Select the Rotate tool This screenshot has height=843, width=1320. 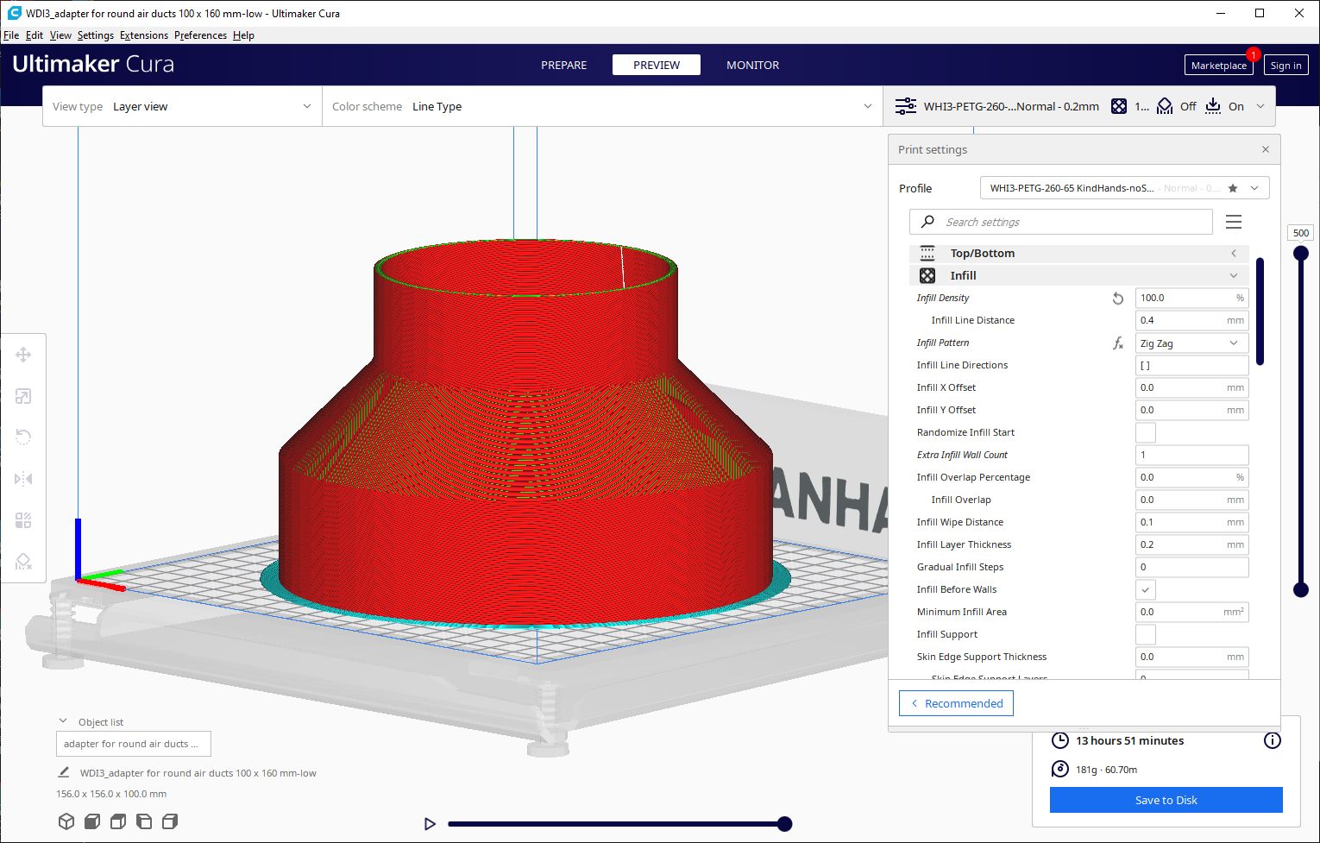pos(23,437)
